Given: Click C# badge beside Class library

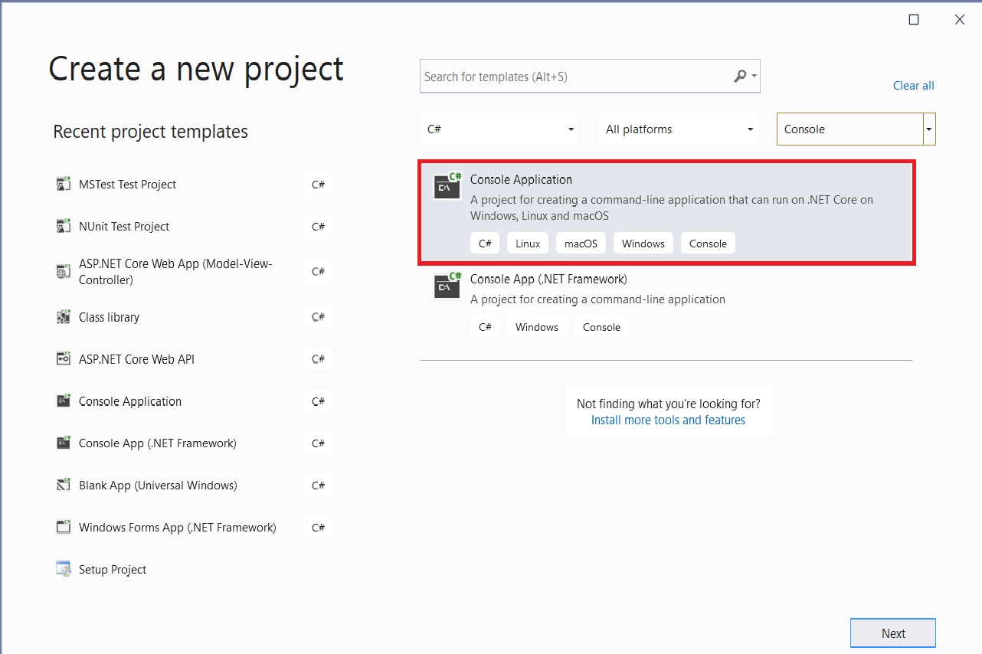Looking at the screenshot, I should coord(318,317).
